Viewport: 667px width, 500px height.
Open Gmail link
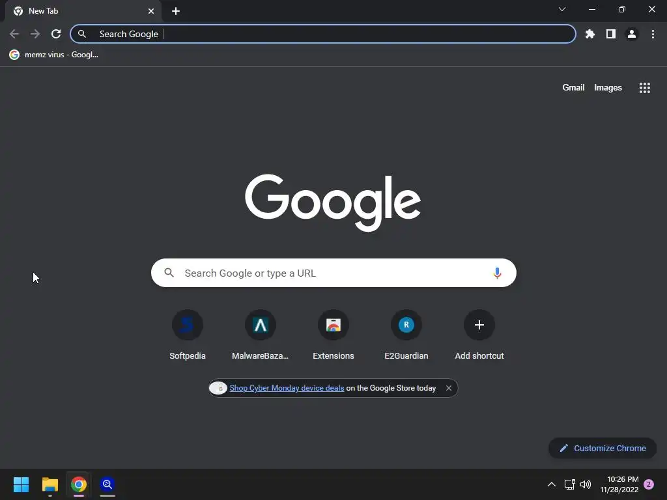573,88
